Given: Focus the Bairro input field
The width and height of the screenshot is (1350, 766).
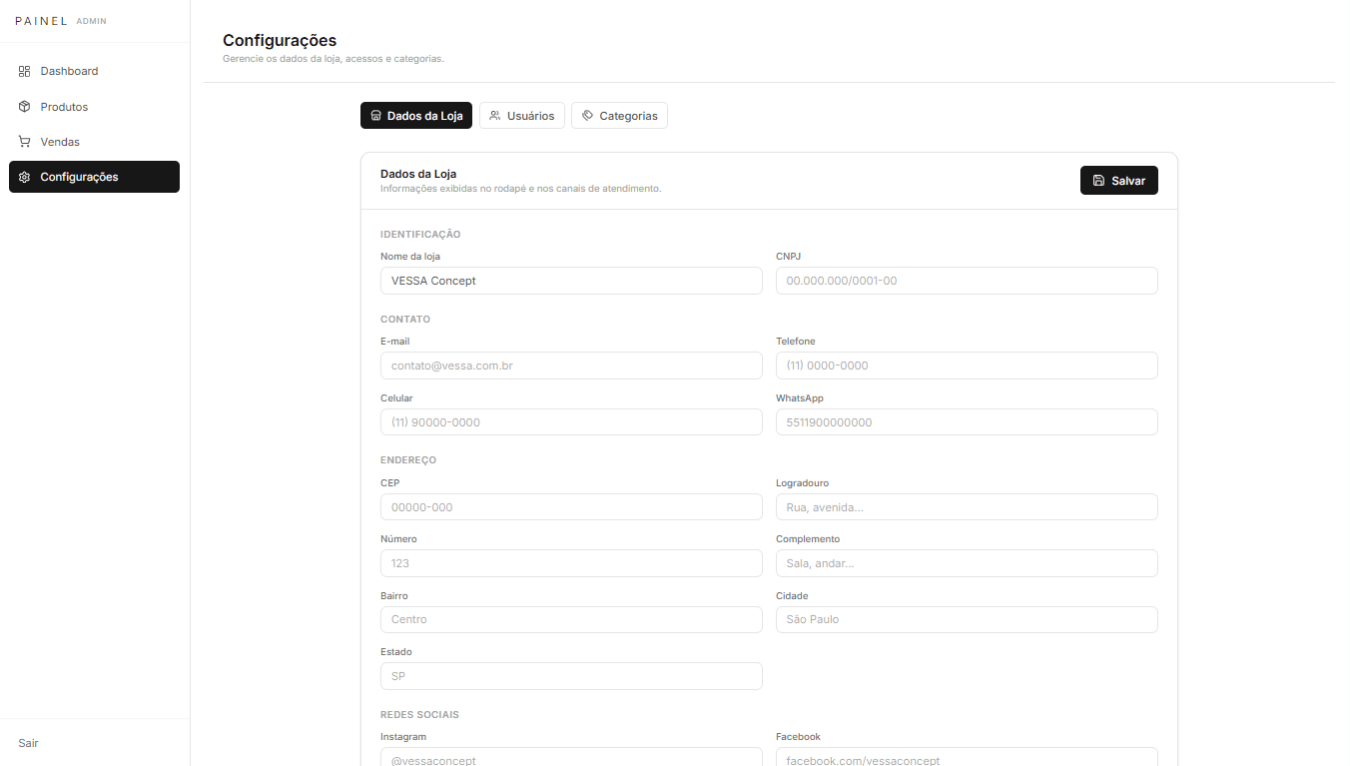Looking at the screenshot, I should (571, 619).
